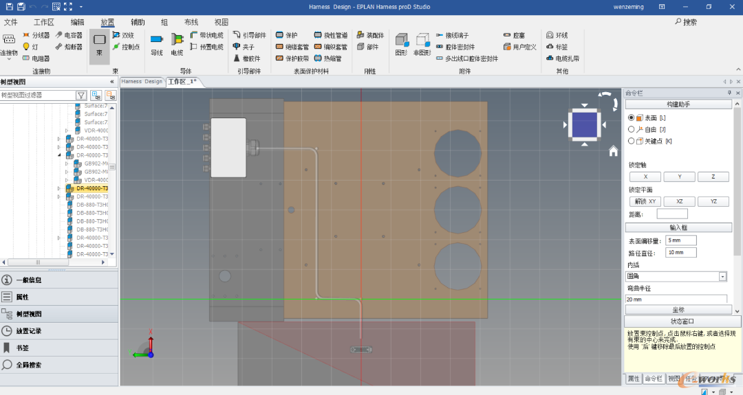The width and height of the screenshot is (743, 395).
Task: Apply 绝缘套管 insulation sleeve
Action: [x=292, y=47]
